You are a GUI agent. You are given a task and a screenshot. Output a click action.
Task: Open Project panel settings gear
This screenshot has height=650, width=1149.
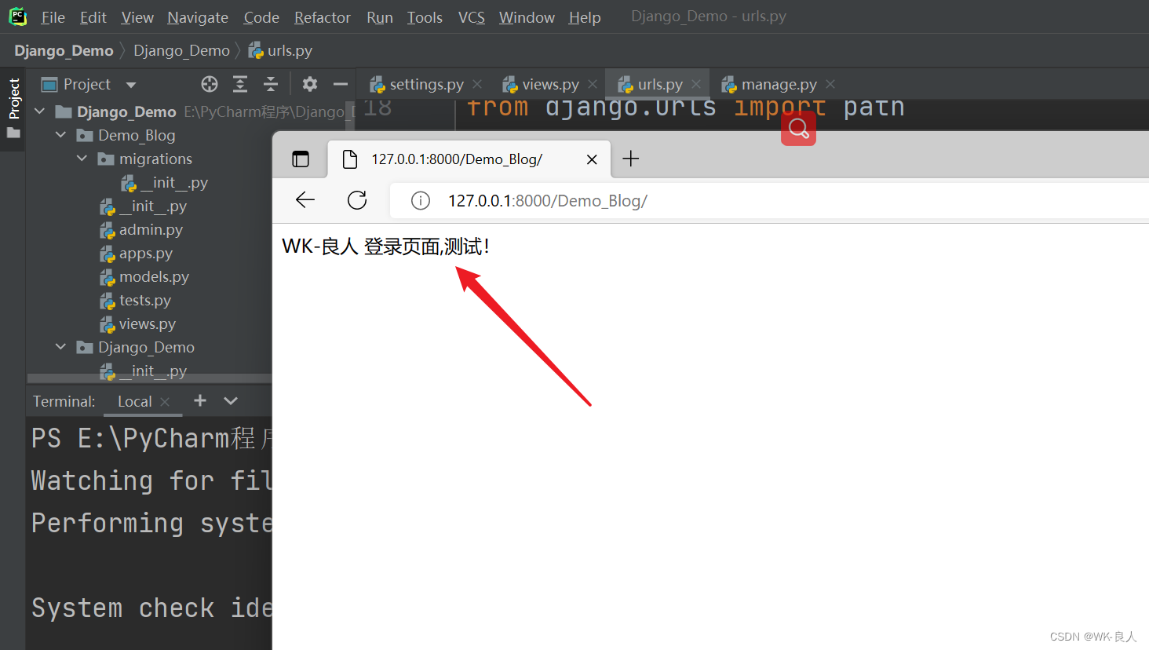point(310,84)
